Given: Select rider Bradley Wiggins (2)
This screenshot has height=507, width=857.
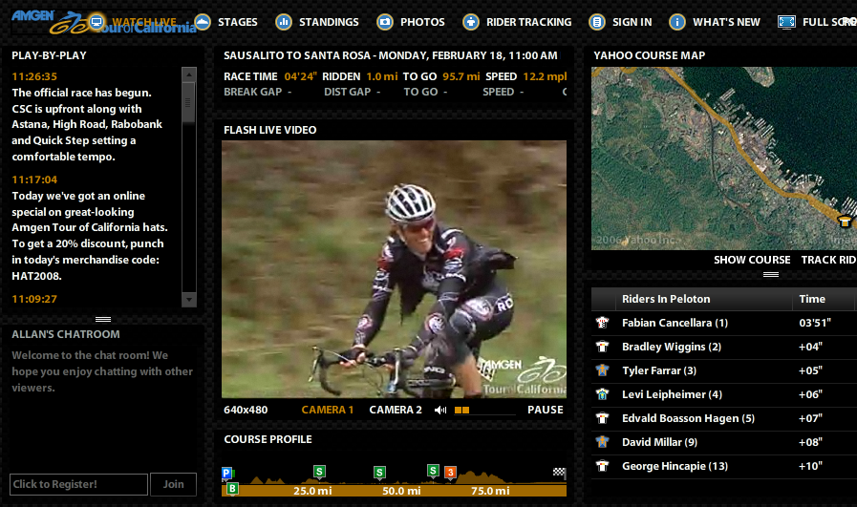Looking at the screenshot, I should [671, 347].
